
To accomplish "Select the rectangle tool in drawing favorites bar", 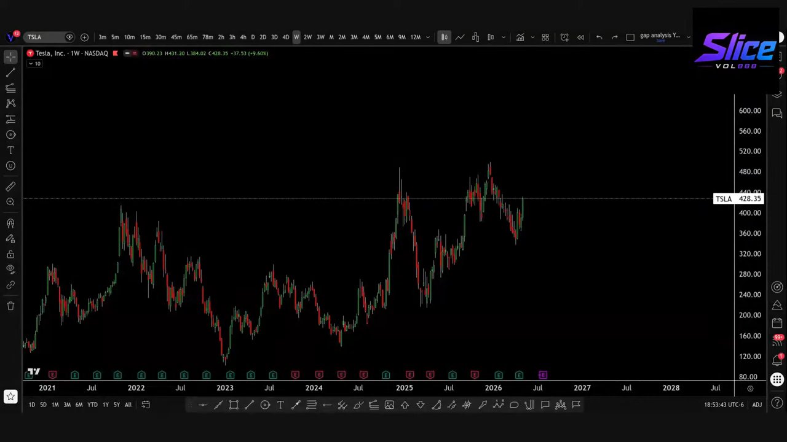I will coord(234,405).
